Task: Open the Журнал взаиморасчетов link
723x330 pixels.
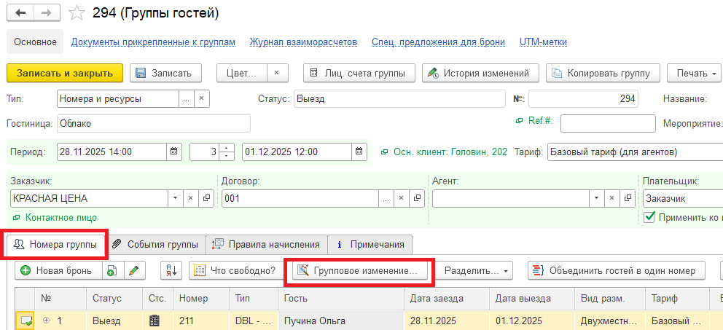Action: [x=303, y=42]
